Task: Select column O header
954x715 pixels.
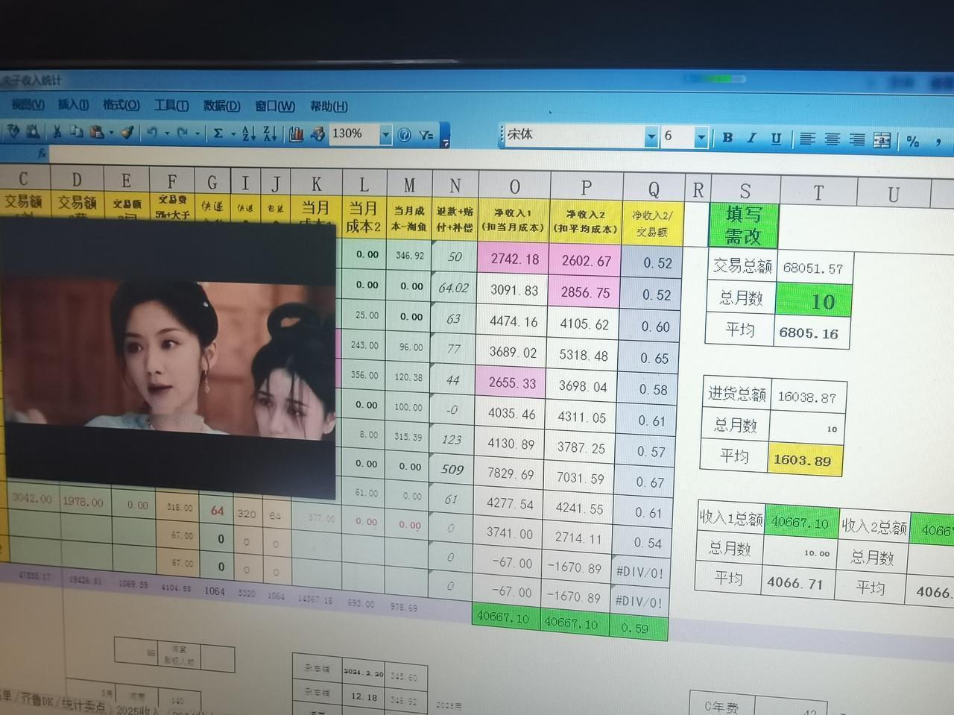Action: 514,186
